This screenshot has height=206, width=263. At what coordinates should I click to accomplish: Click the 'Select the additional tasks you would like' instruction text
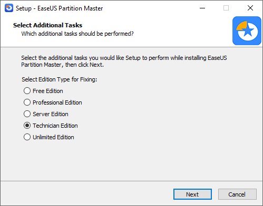click(x=124, y=61)
